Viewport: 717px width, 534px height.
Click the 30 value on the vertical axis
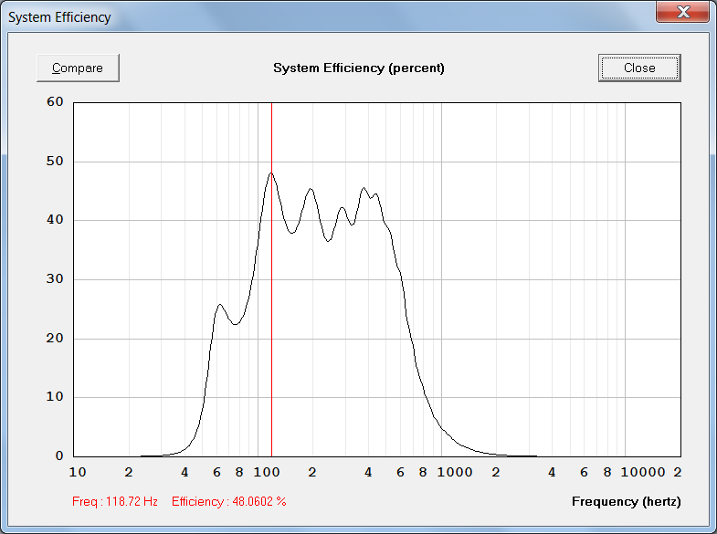click(55, 279)
